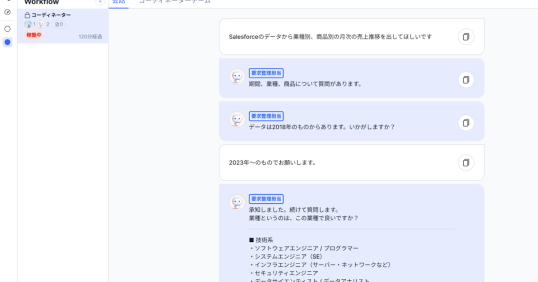
Task: Select the compass icon in the left sidebar
Action: pos(7,12)
